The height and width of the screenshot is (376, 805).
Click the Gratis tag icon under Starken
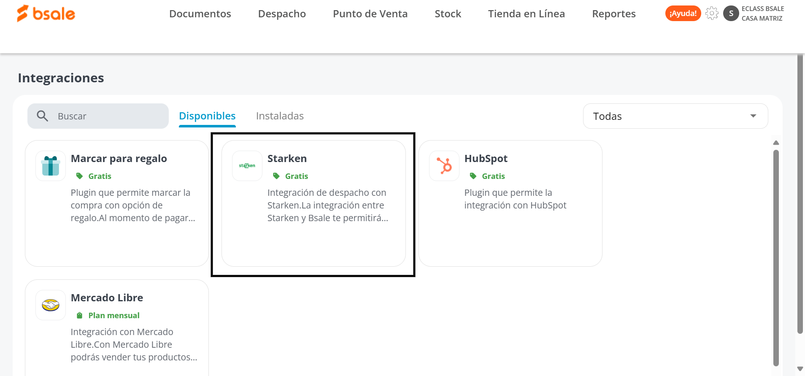(276, 176)
